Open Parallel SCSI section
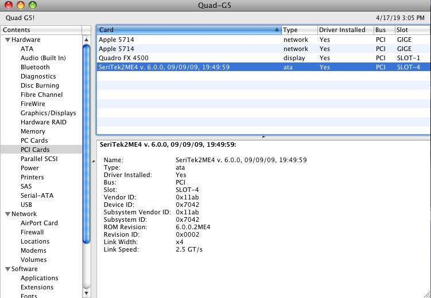 click(39, 159)
